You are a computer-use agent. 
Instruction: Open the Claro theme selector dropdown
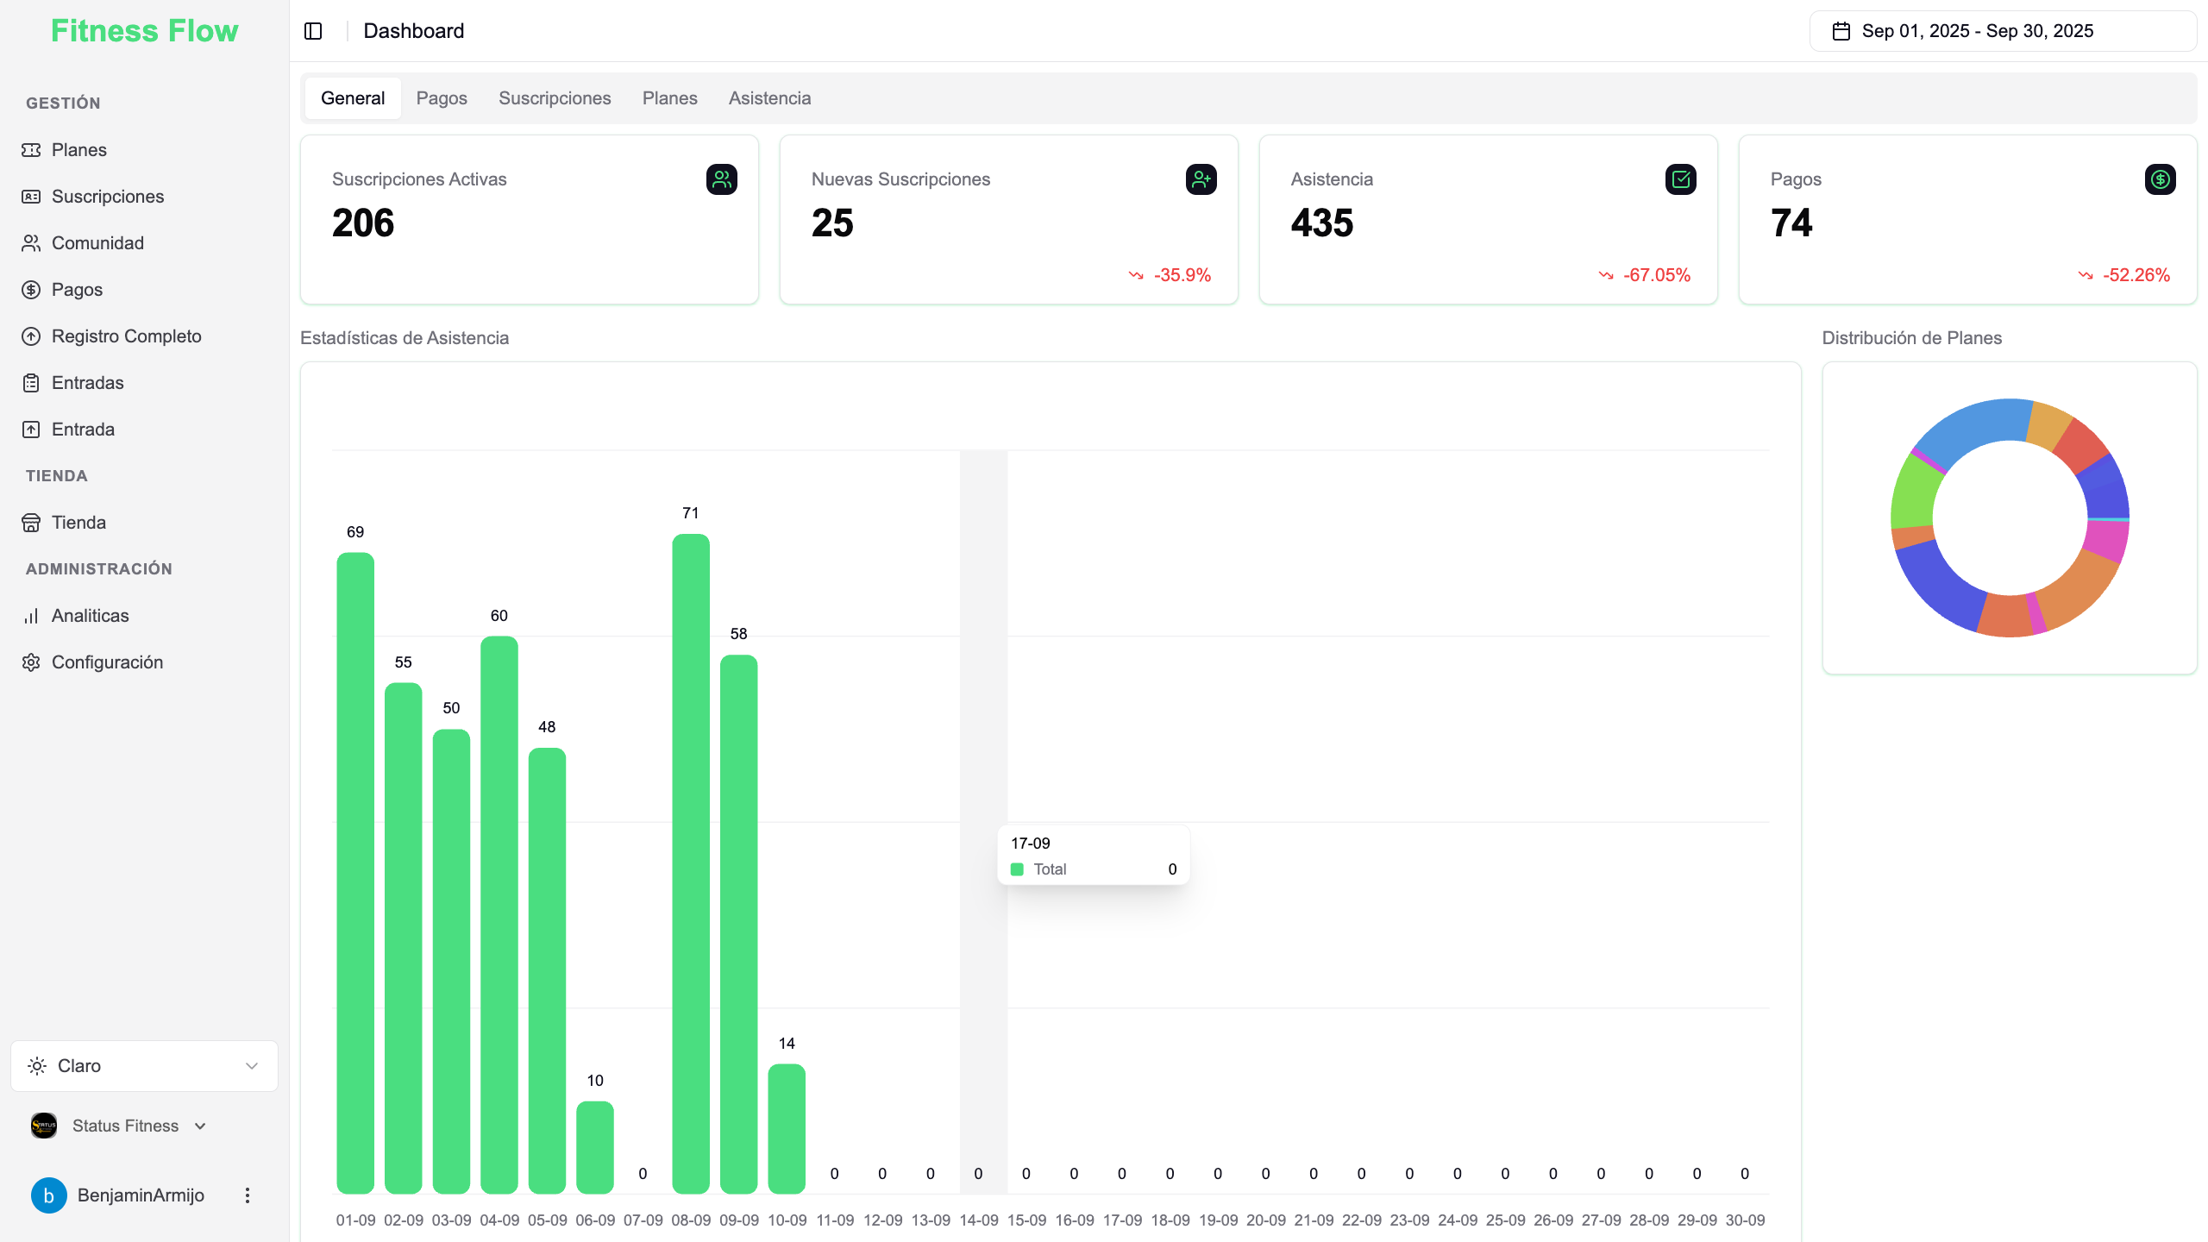pos(143,1065)
